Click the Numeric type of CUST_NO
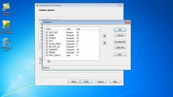The width and height of the screenshot is (173, 97). coord(70,32)
